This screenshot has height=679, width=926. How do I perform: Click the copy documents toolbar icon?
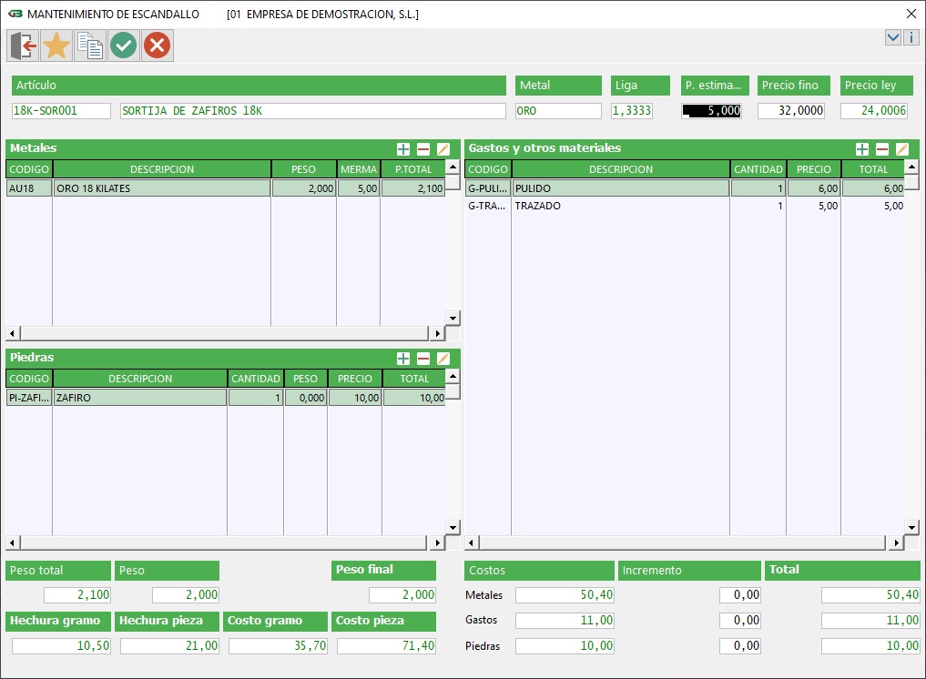(x=90, y=46)
